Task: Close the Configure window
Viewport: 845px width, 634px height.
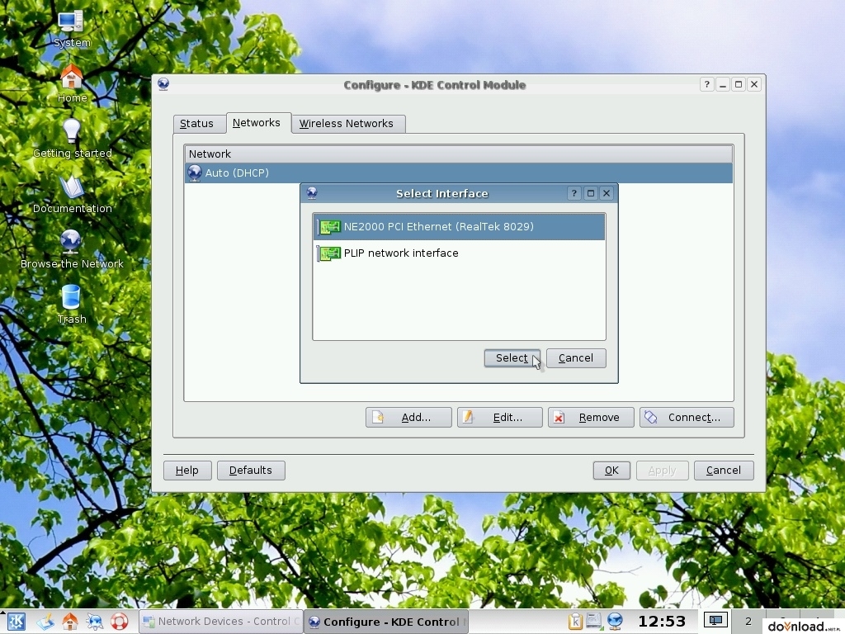Action: 754,84
